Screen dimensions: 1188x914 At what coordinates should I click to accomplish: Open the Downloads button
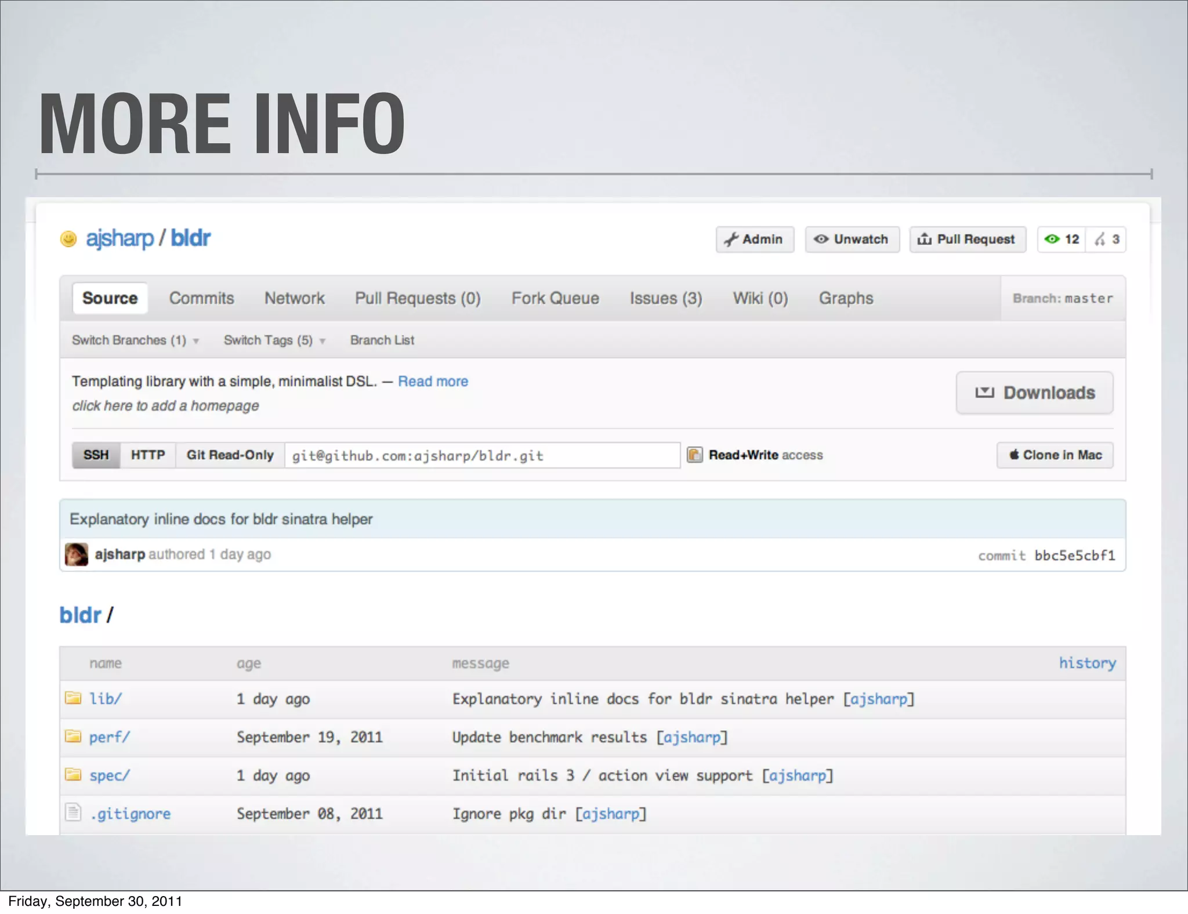(x=1034, y=393)
